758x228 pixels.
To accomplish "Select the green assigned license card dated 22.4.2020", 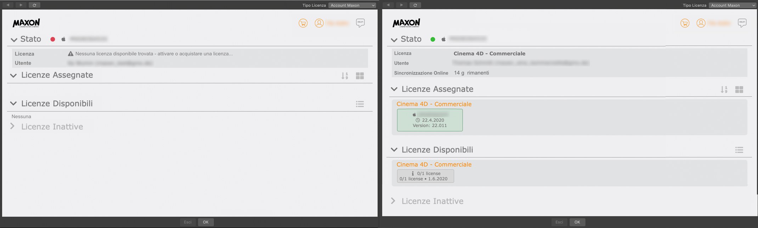I will pos(430,120).
